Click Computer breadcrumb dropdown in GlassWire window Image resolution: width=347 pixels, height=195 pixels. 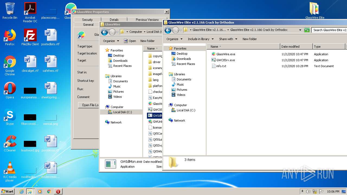pos(144,32)
